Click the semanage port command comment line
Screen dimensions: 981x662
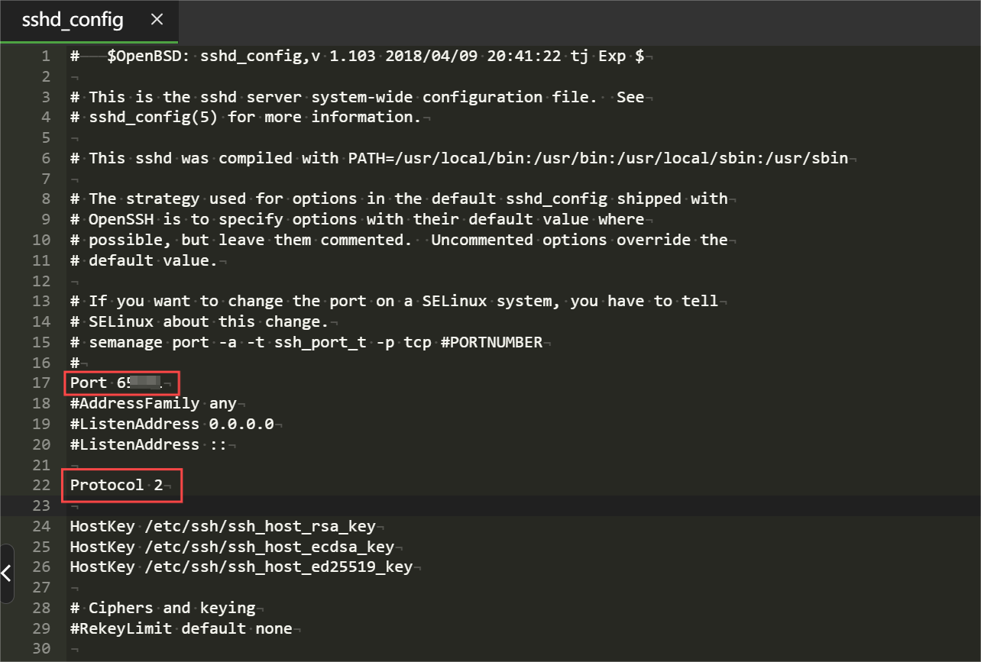click(306, 342)
